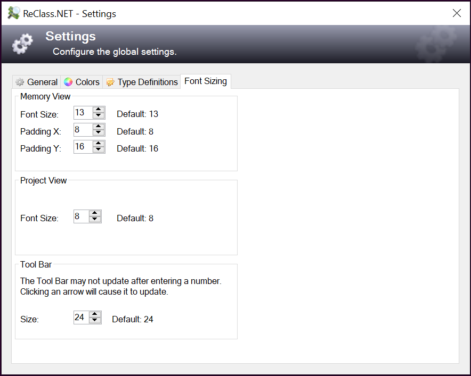This screenshot has height=376, width=471.
Task: Click the Padding Y input field
Action: pos(83,147)
